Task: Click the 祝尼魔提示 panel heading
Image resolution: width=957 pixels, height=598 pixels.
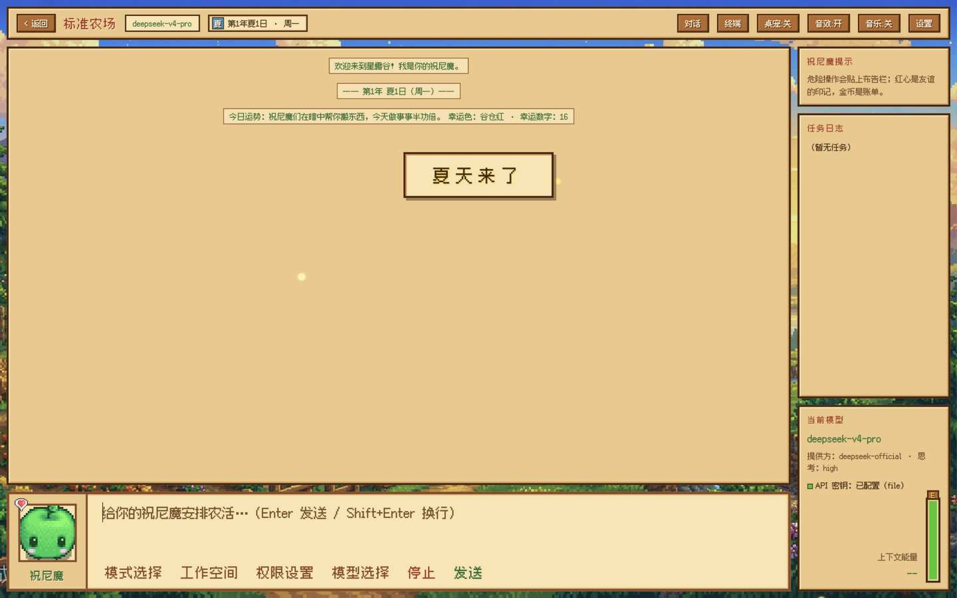Action: coord(829,62)
